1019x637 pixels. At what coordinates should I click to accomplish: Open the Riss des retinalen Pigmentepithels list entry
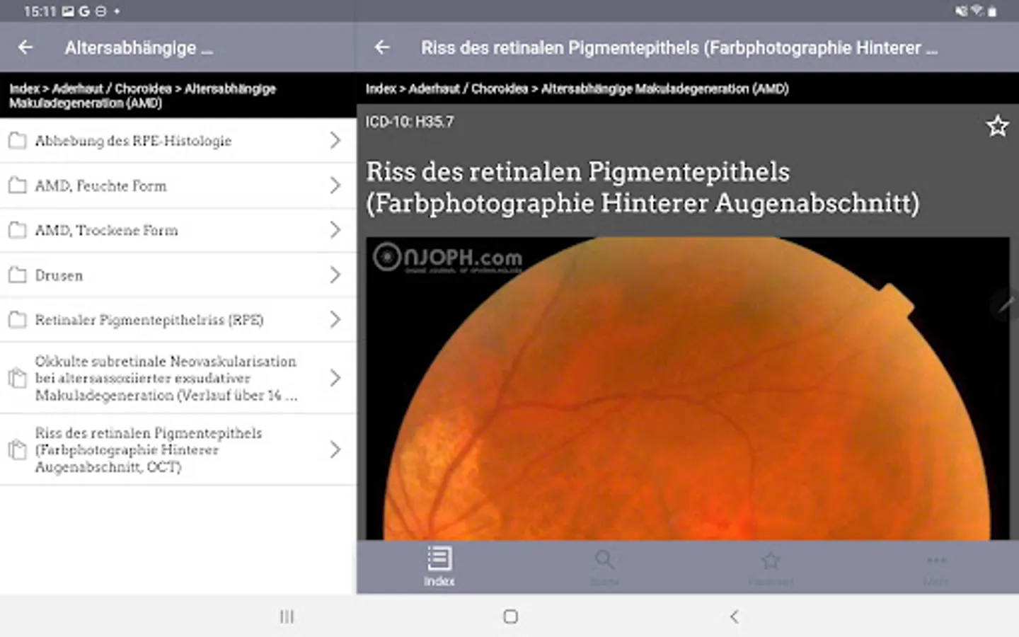(178, 449)
